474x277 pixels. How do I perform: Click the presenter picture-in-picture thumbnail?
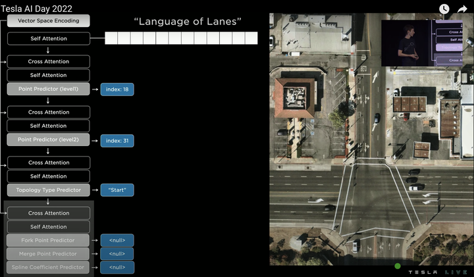tap(422, 43)
